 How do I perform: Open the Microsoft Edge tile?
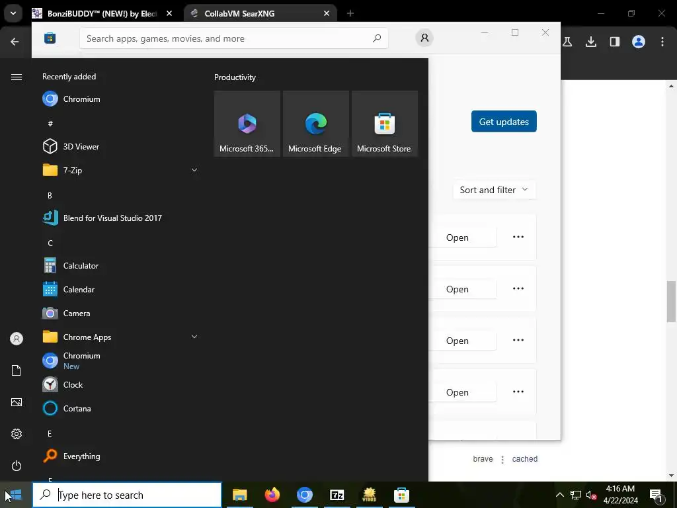[315, 124]
